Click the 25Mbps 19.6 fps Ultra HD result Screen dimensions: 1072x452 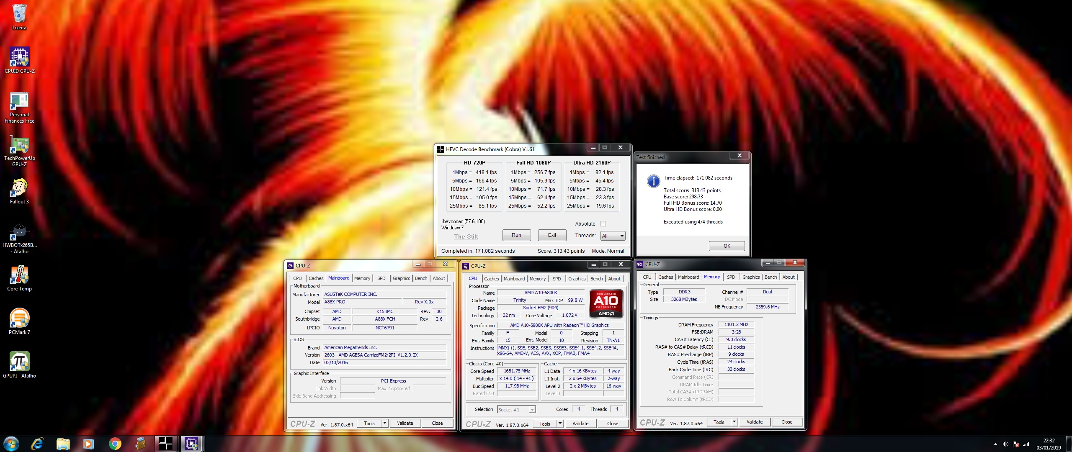pyautogui.click(x=590, y=206)
